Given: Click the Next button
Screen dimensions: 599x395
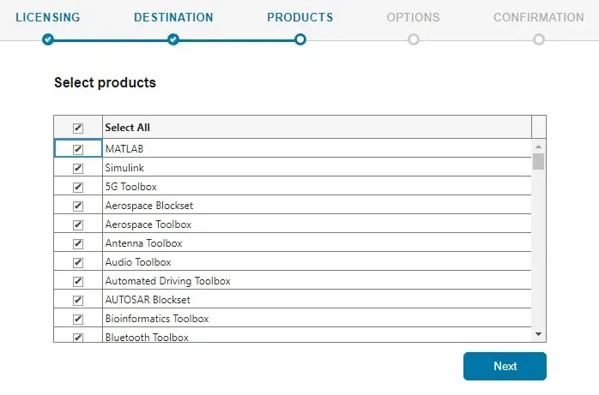Looking at the screenshot, I should point(505,366).
